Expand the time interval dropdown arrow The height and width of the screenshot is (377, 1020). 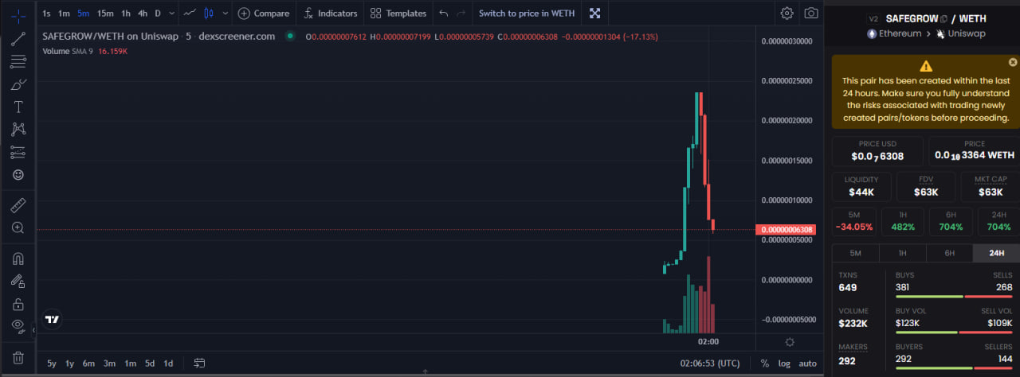tap(171, 13)
